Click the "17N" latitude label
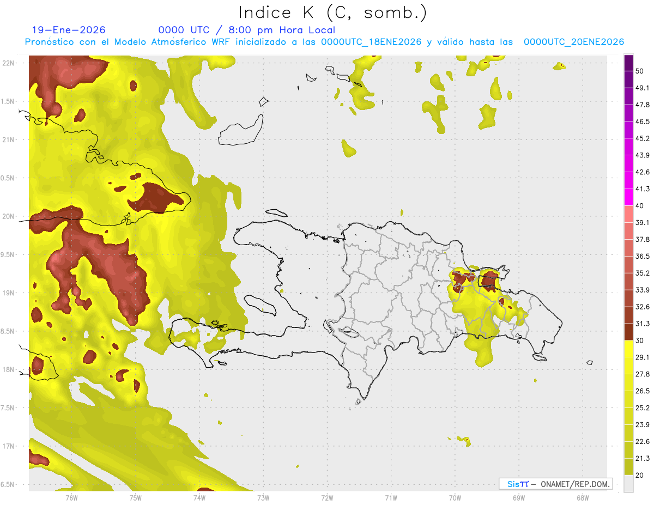The image size is (654, 505). 9,446
